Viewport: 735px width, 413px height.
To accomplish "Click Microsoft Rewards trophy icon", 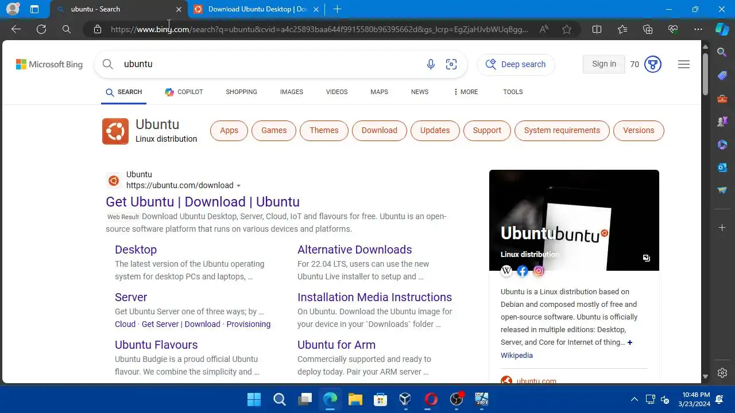I will tap(653, 64).
